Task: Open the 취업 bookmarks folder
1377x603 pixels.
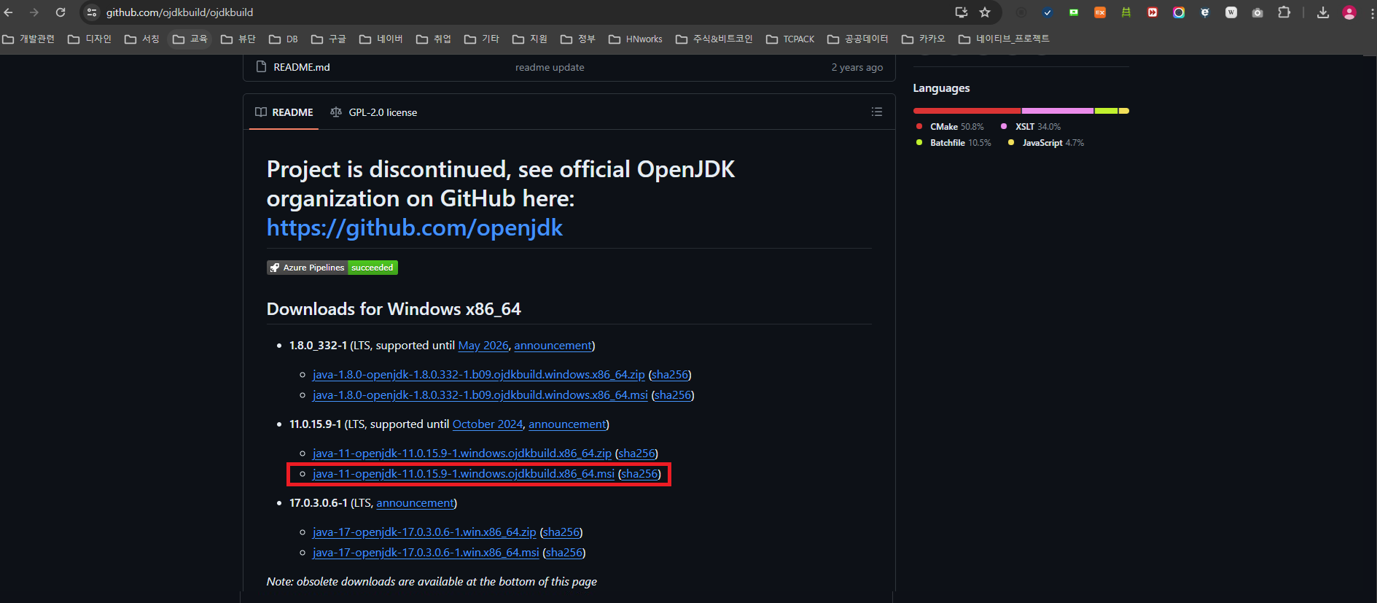Action: pos(434,39)
